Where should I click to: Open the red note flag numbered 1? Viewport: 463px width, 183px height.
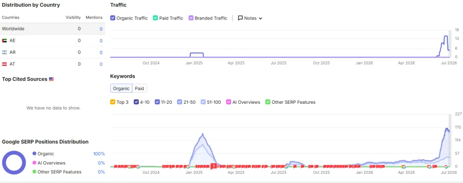[213, 166]
